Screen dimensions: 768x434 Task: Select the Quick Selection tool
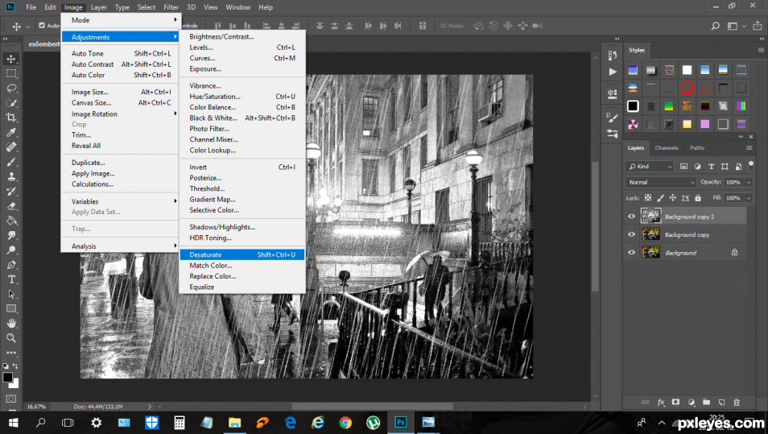(10, 103)
